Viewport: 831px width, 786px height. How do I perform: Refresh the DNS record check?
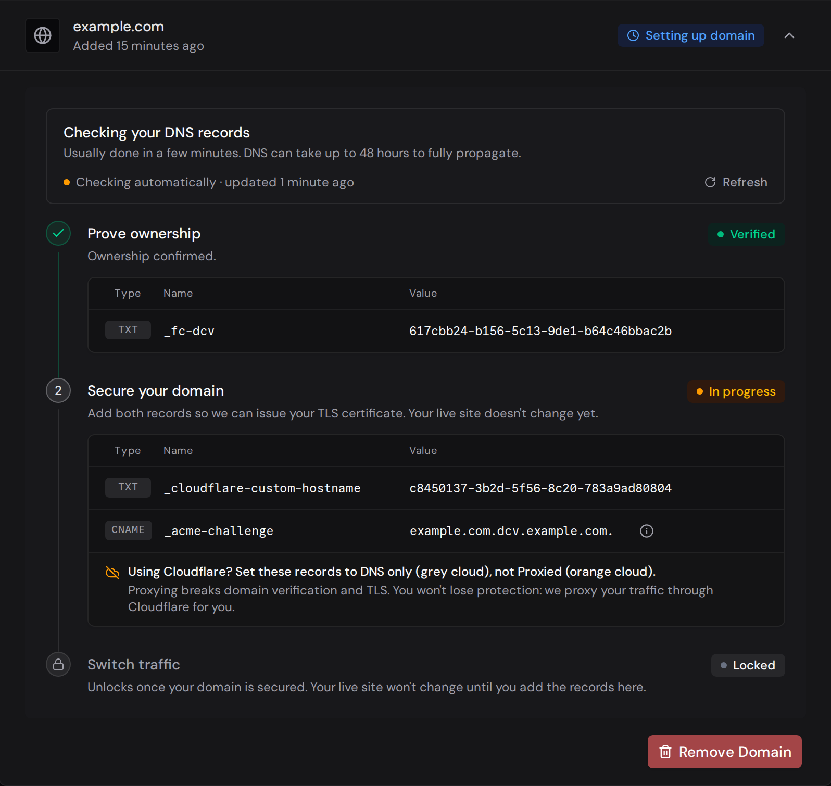(736, 182)
